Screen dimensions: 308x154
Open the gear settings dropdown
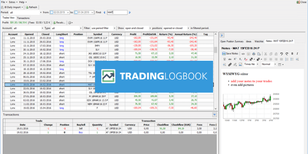point(70,23)
